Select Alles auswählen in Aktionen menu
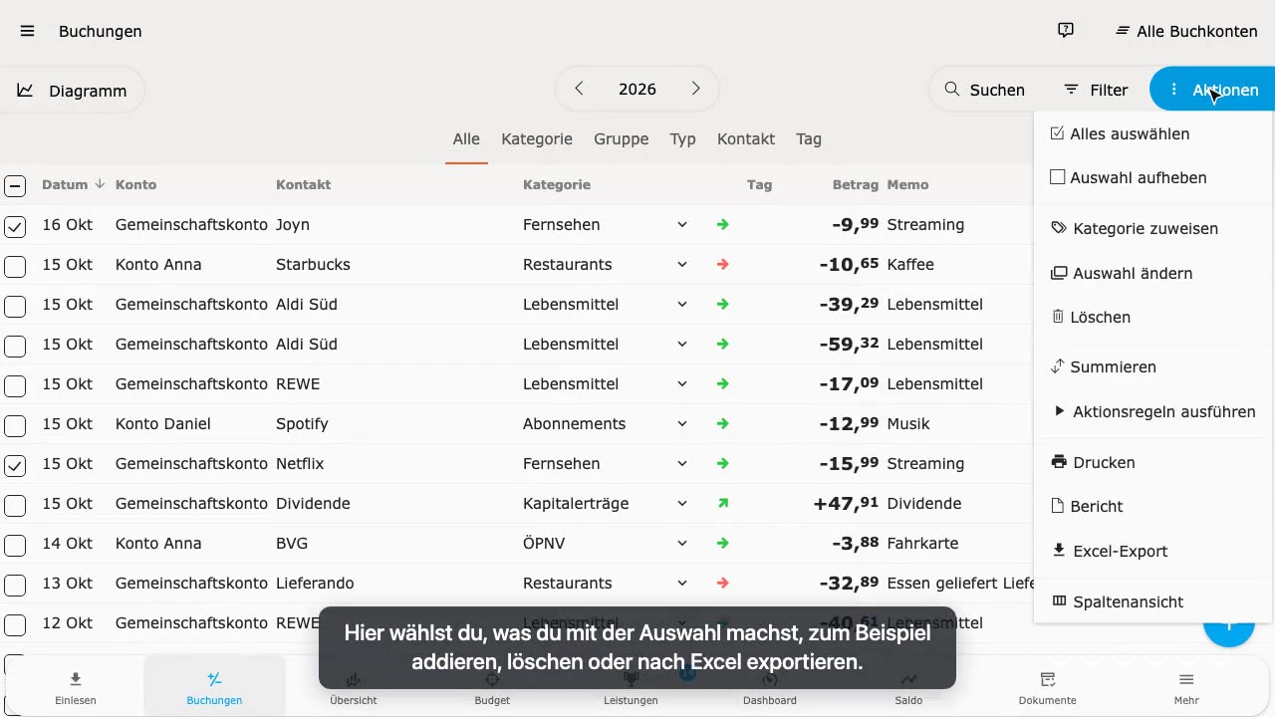Image resolution: width=1275 pixels, height=717 pixels. click(x=1154, y=133)
